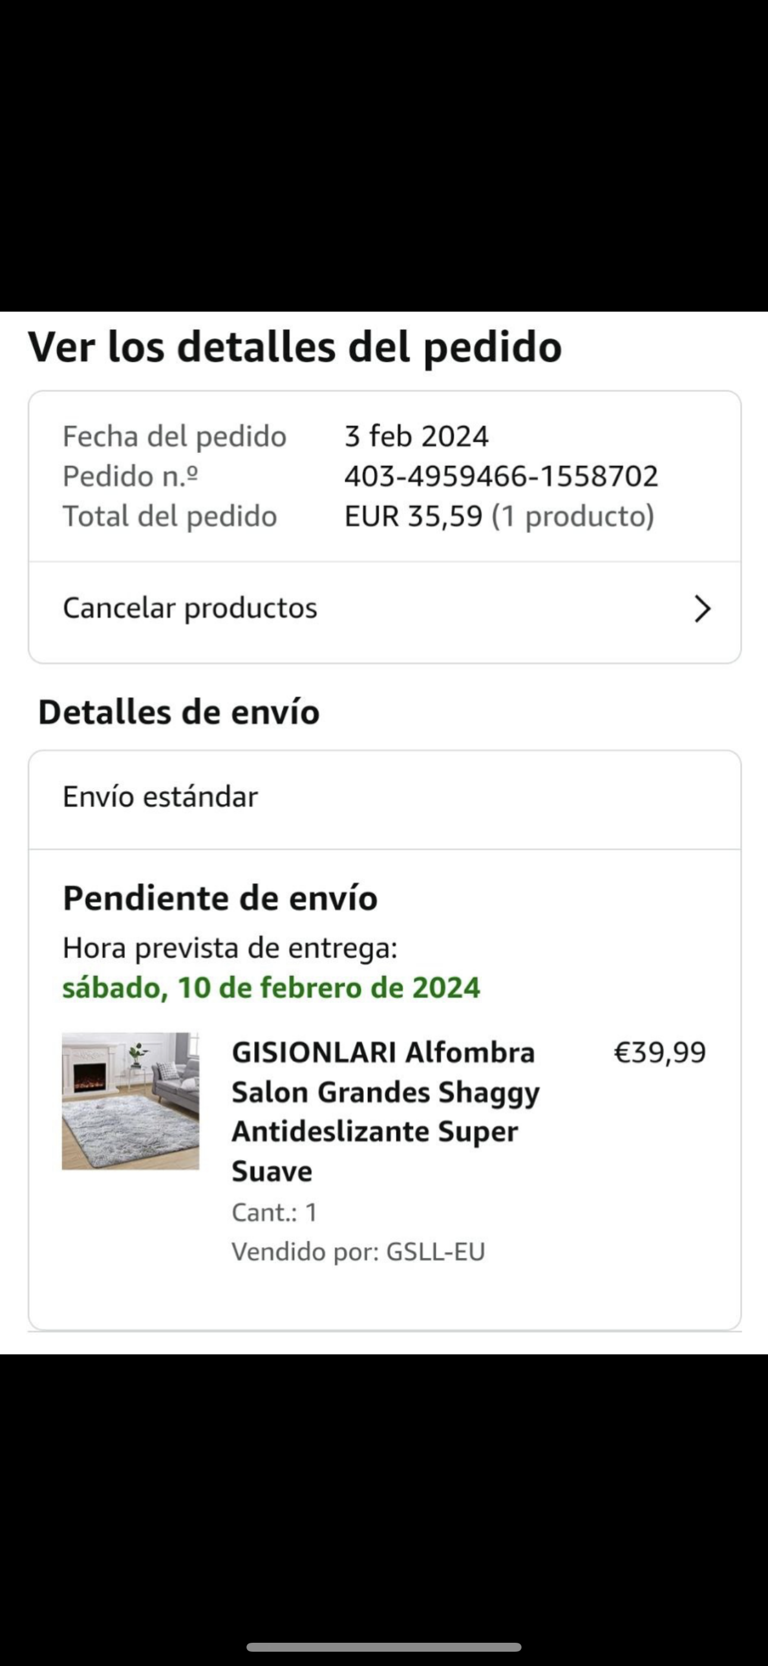
Task: Select the order number 403-4959466-1558702
Action: tap(500, 477)
